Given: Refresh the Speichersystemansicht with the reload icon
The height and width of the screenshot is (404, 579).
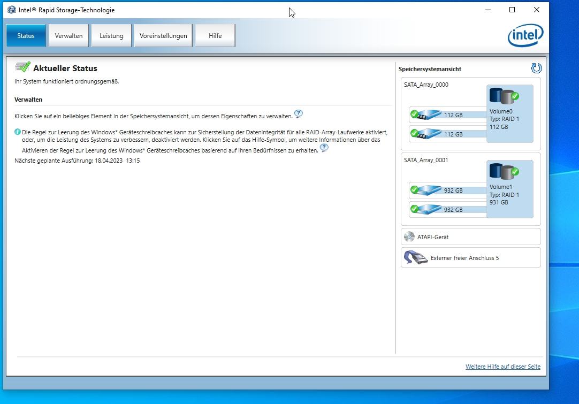Looking at the screenshot, I should point(536,68).
